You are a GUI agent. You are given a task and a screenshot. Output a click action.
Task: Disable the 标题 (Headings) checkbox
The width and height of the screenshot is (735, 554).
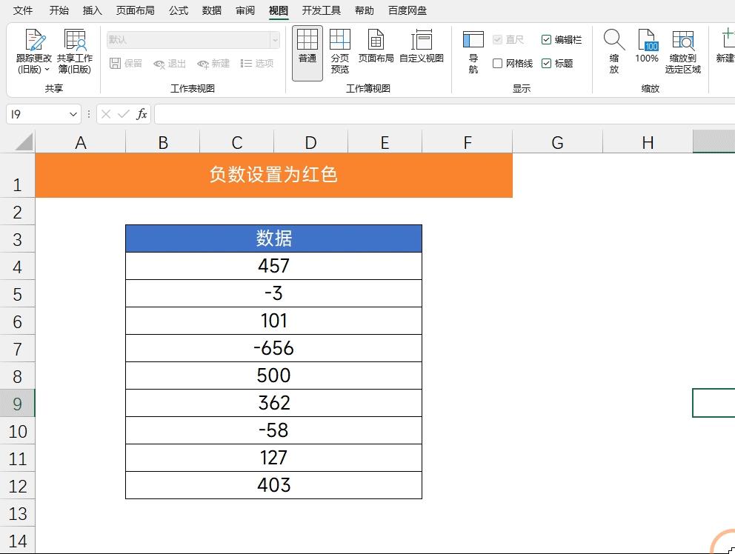[x=546, y=63]
